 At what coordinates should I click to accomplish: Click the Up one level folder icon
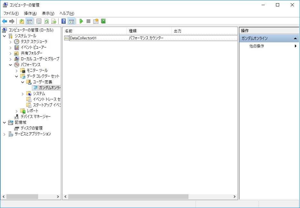(22, 21)
